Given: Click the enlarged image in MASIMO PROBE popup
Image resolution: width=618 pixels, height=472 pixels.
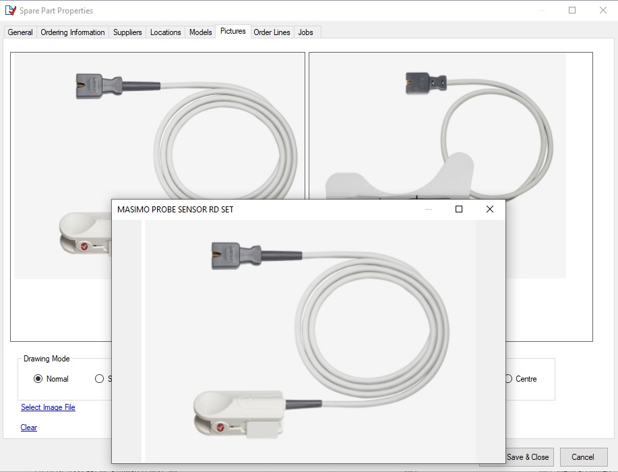Looking at the screenshot, I should point(311,341).
